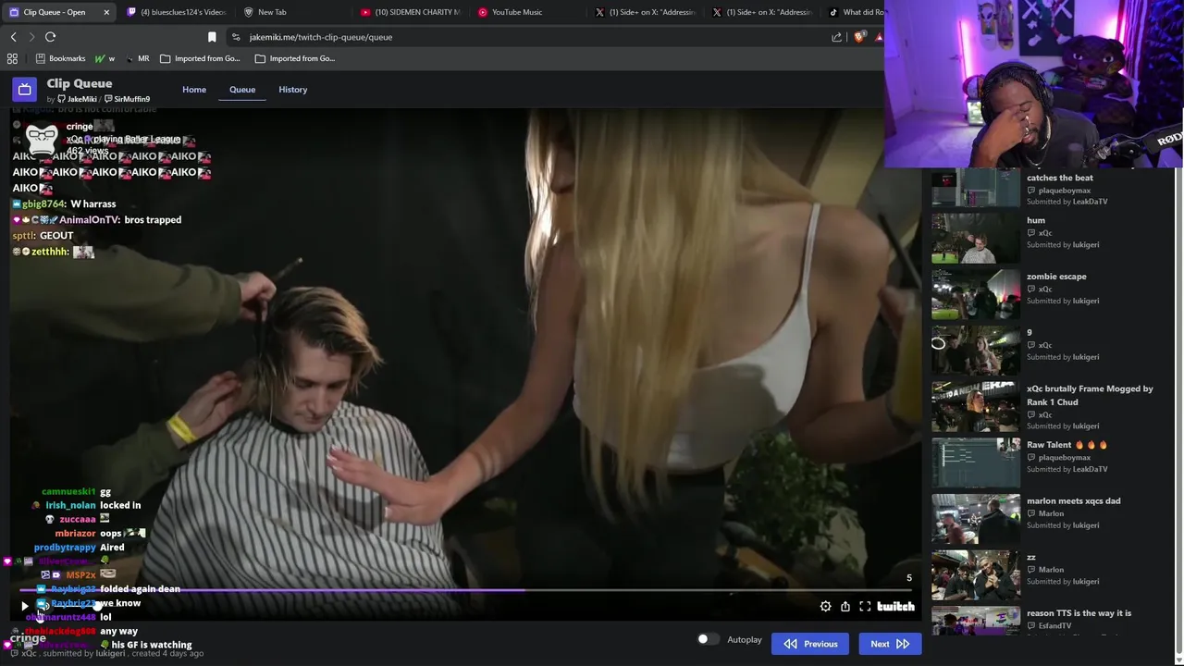Open the apps grid in bookmarks bar
1184x666 pixels.
(12, 58)
